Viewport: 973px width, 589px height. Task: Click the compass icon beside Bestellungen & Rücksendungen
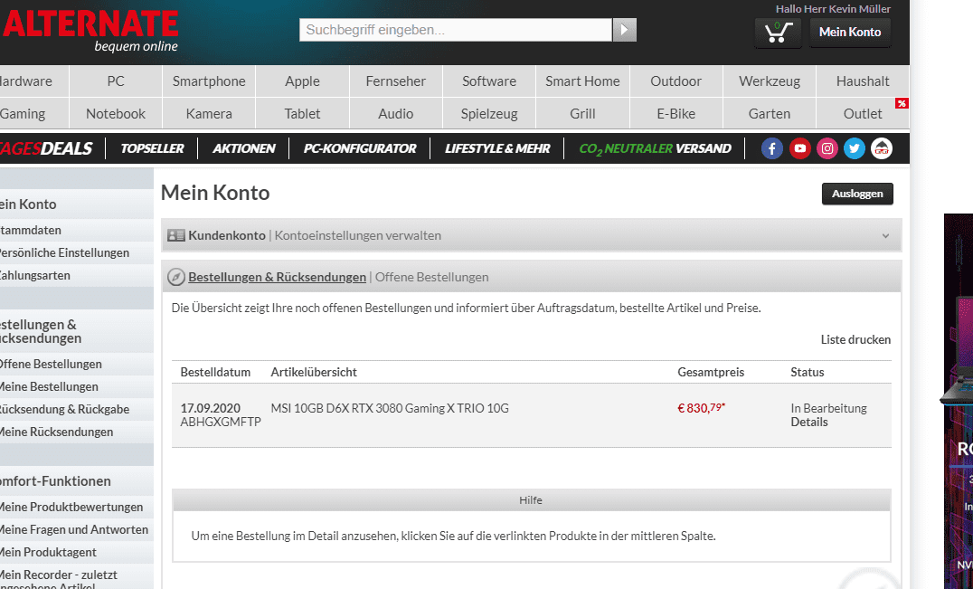click(176, 277)
